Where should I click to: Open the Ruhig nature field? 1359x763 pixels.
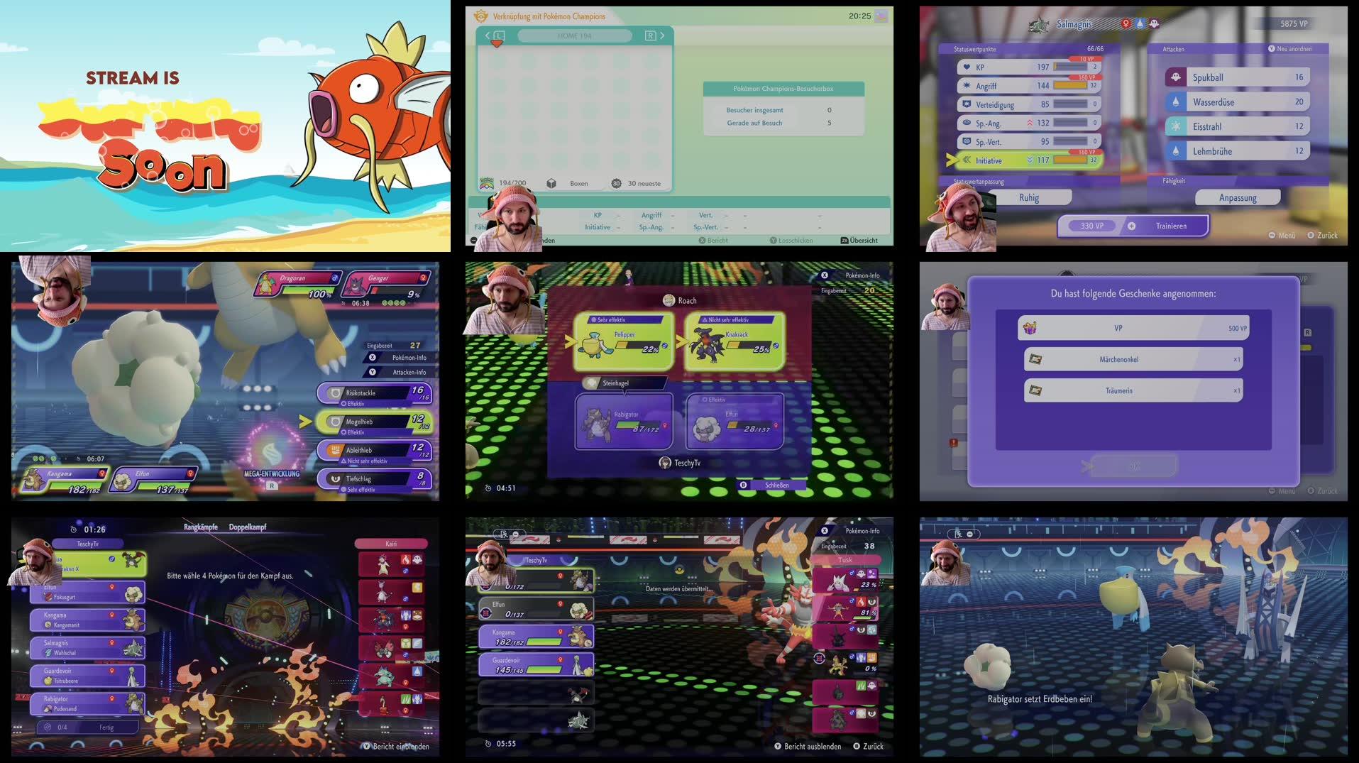[1029, 197]
